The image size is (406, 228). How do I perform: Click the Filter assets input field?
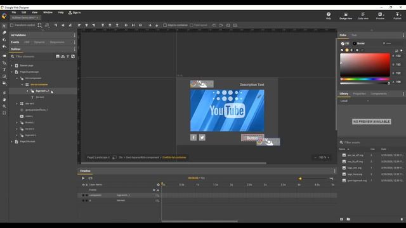[372, 142]
